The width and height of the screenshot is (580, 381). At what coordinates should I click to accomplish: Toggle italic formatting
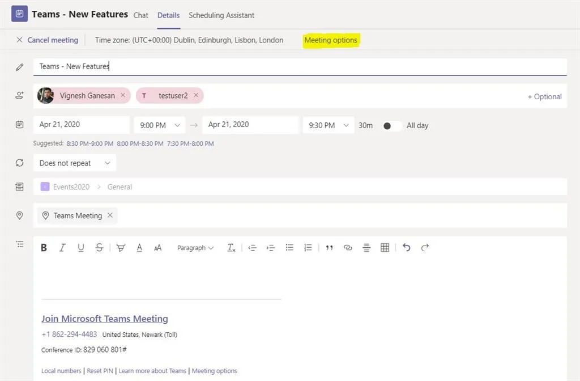(x=62, y=248)
